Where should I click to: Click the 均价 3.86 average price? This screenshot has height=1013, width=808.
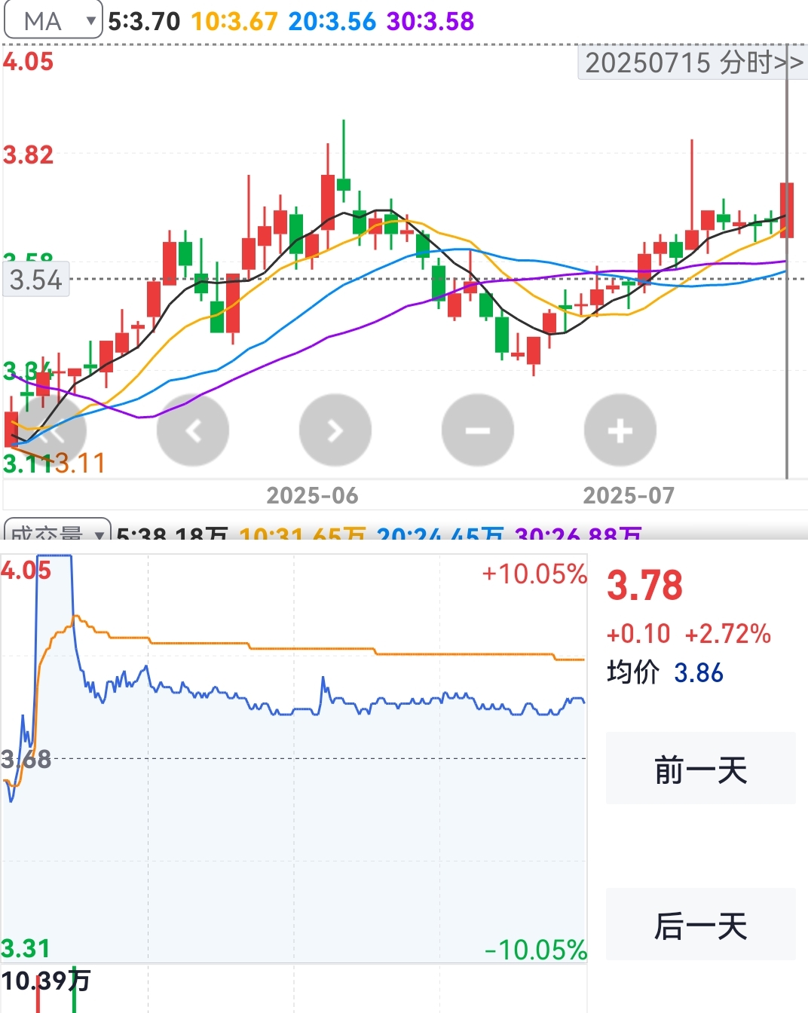[x=665, y=672]
